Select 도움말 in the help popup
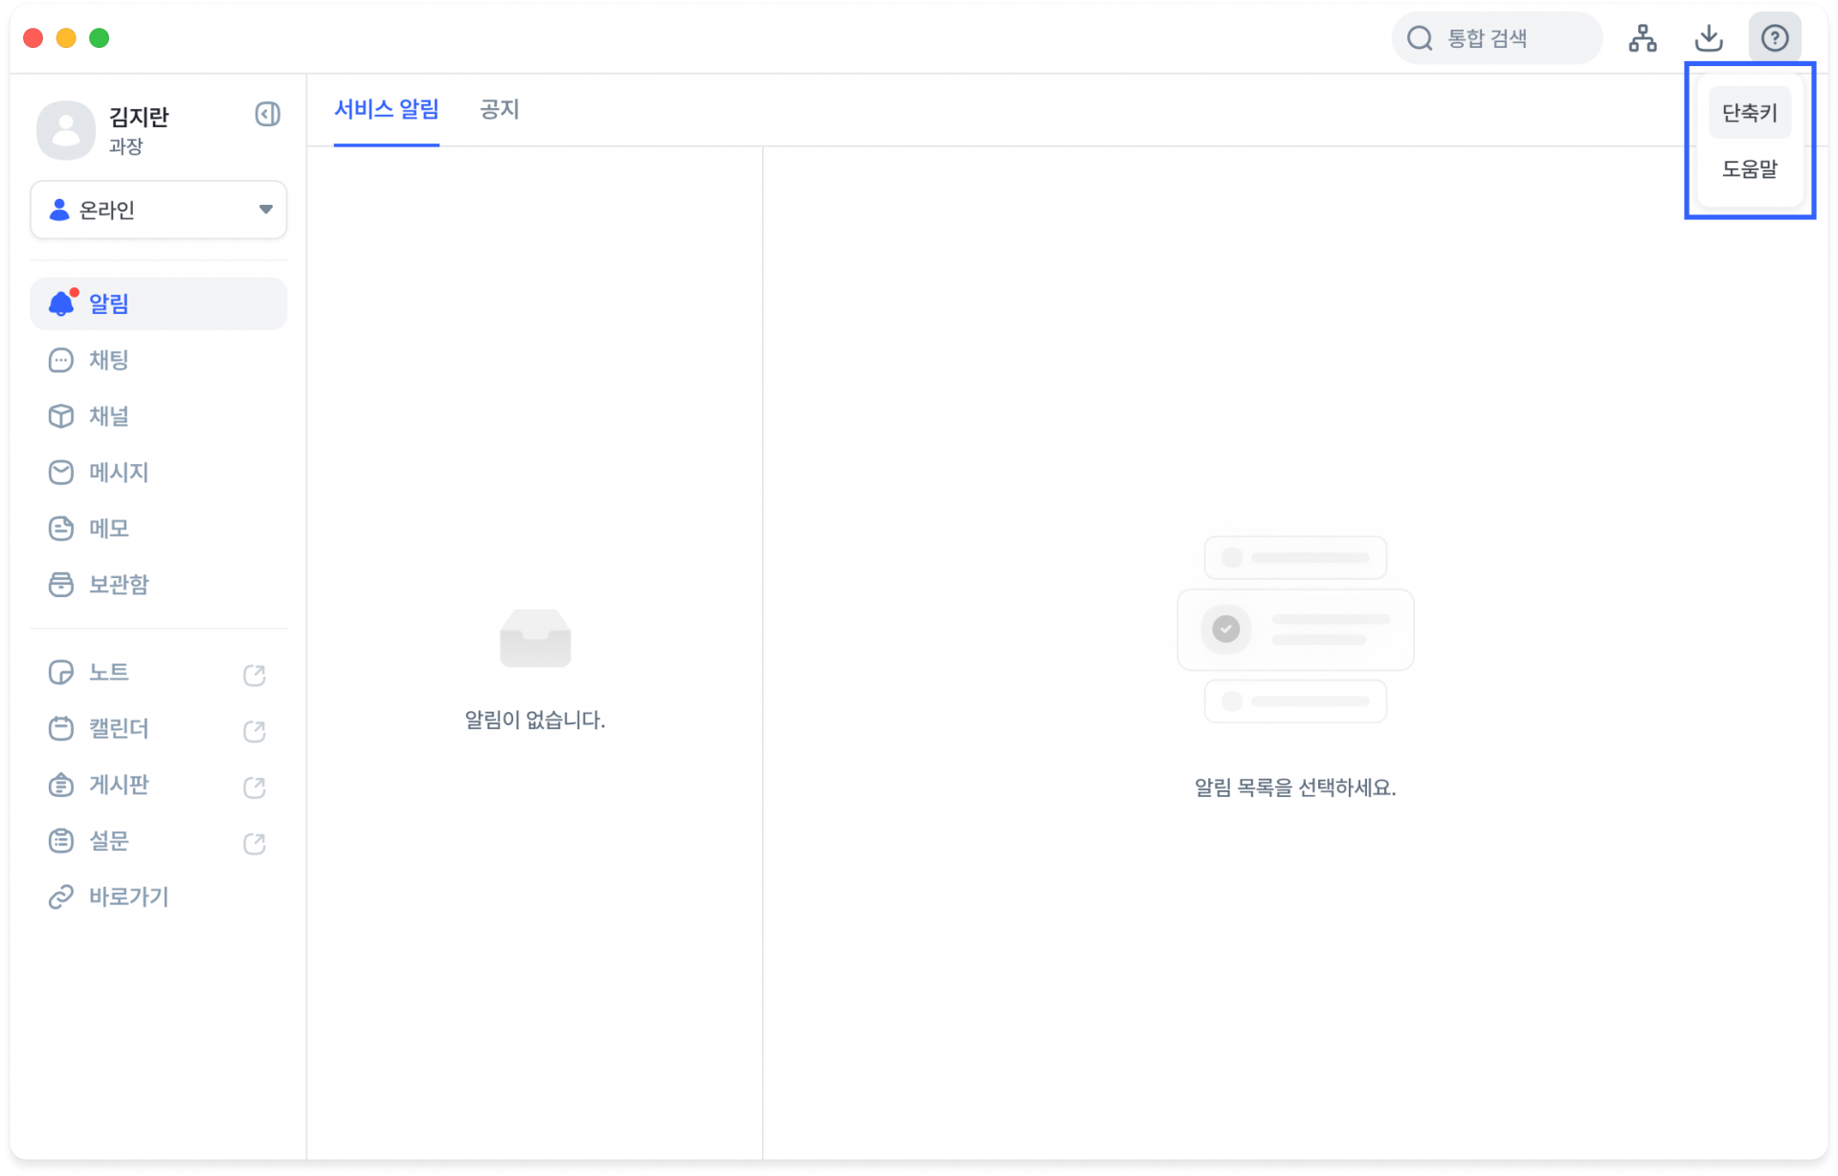The width and height of the screenshot is (1838, 1176). [1750, 169]
